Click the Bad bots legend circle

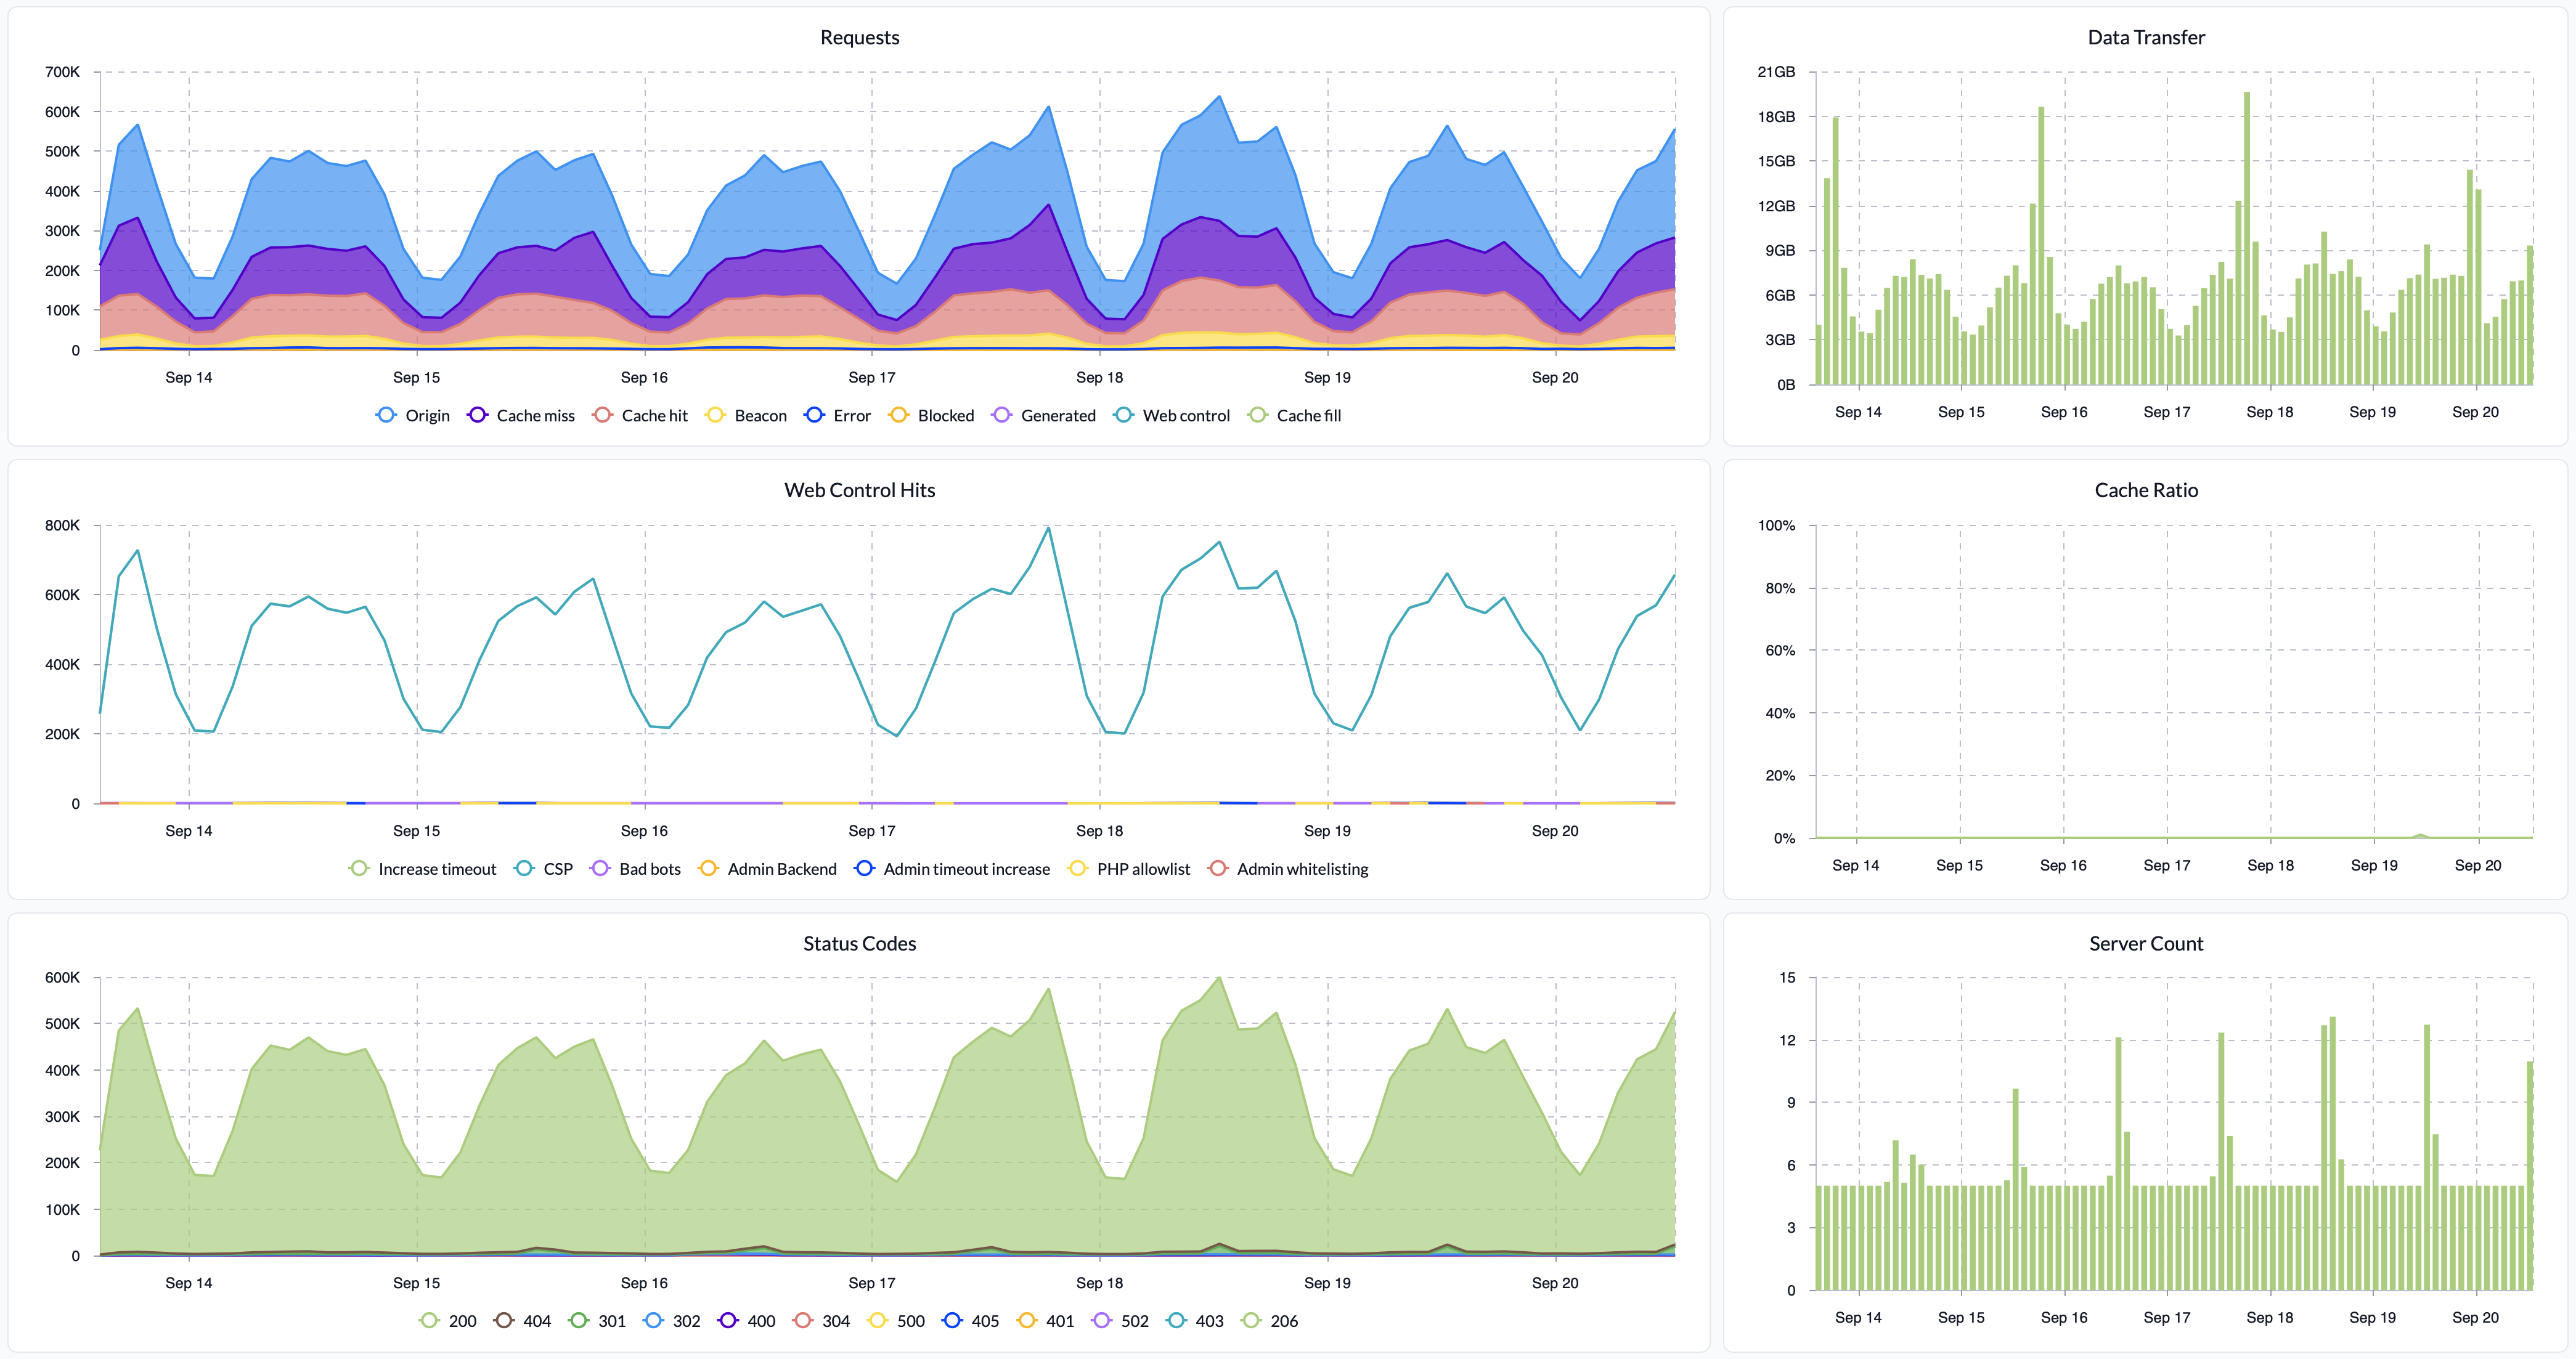pos(600,868)
